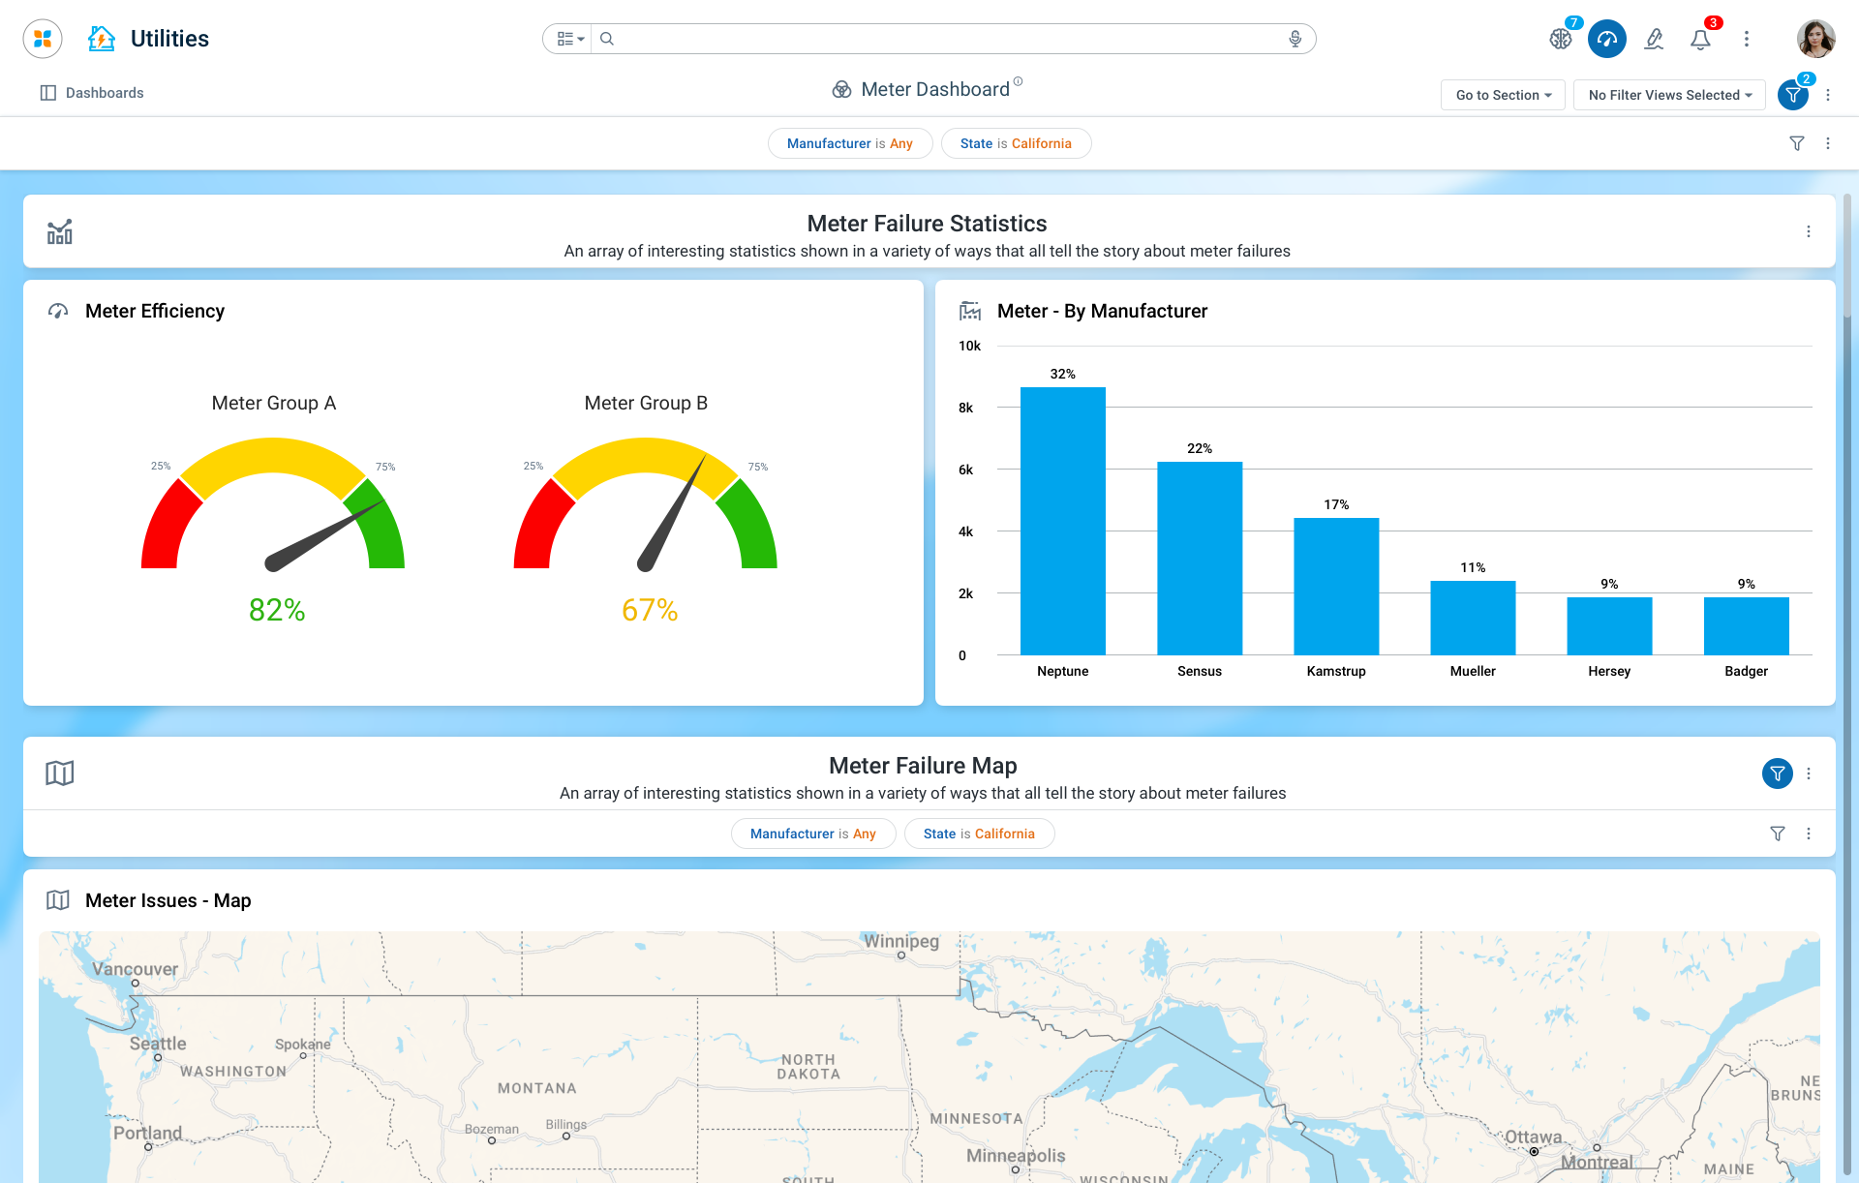Click the pen edit icon in header
This screenshot has width=1859, height=1183.
click(x=1654, y=39)
